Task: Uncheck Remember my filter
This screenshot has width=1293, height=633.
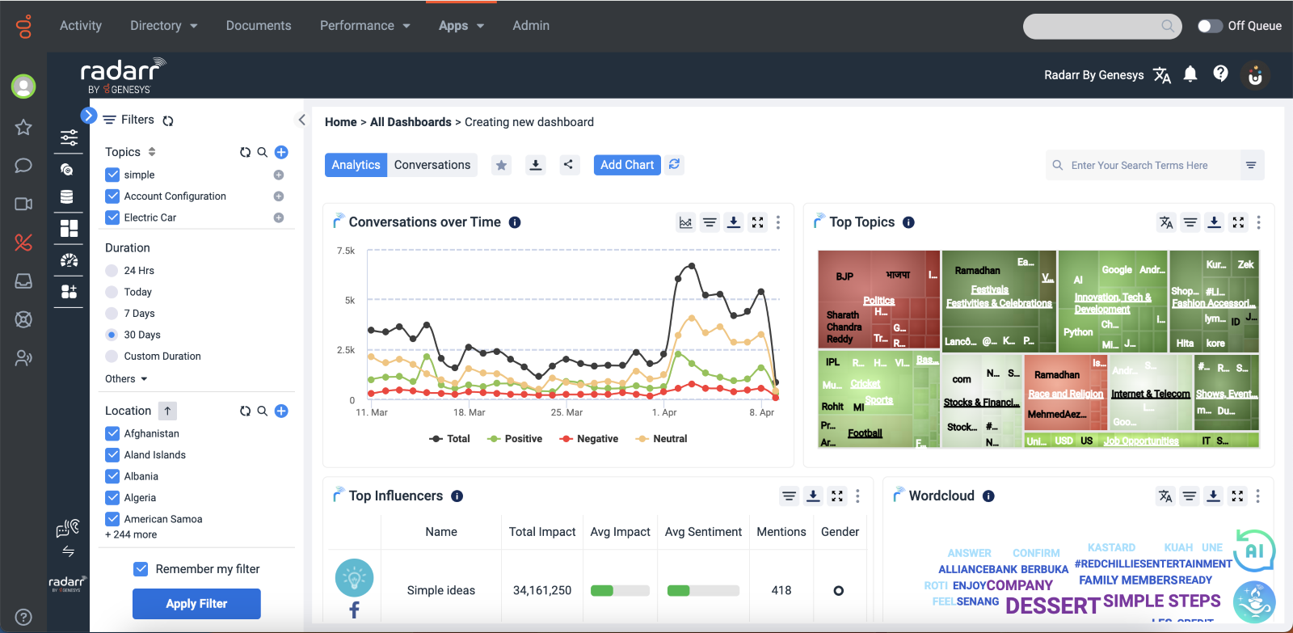Action: [x=141, y=569]
